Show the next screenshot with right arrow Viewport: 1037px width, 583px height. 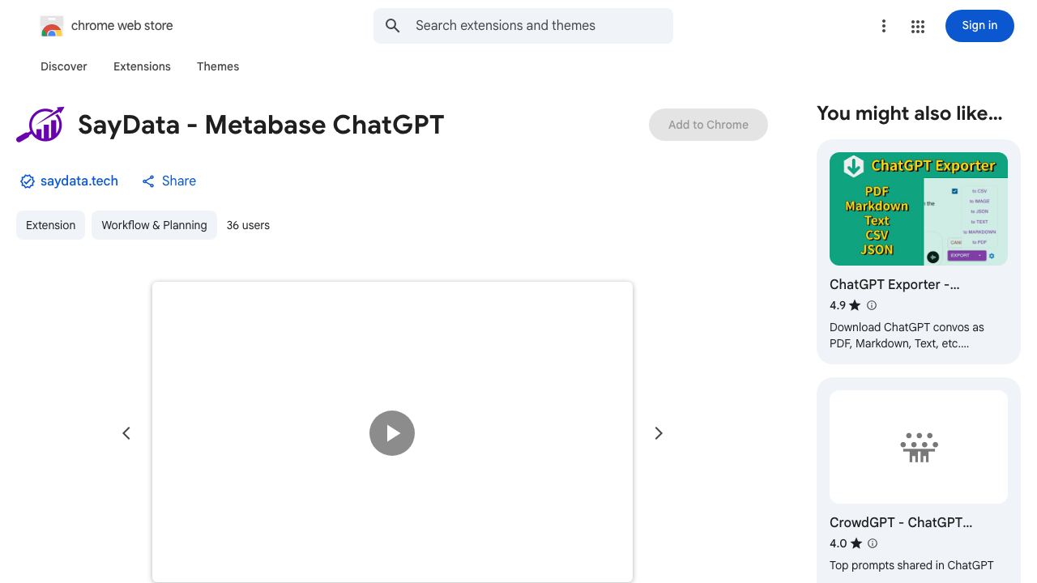point(659,433)
